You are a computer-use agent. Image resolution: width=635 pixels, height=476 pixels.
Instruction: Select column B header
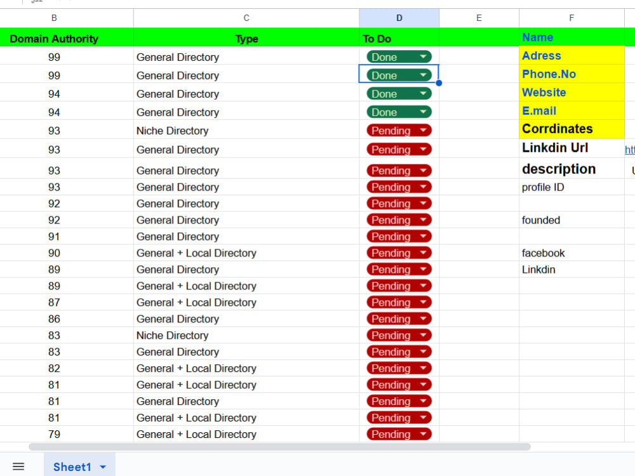(x=54, y=18)
